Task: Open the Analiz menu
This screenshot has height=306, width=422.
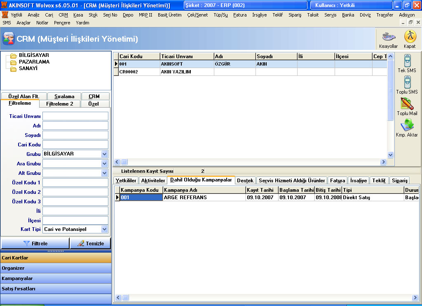Action: click(34, 15)
